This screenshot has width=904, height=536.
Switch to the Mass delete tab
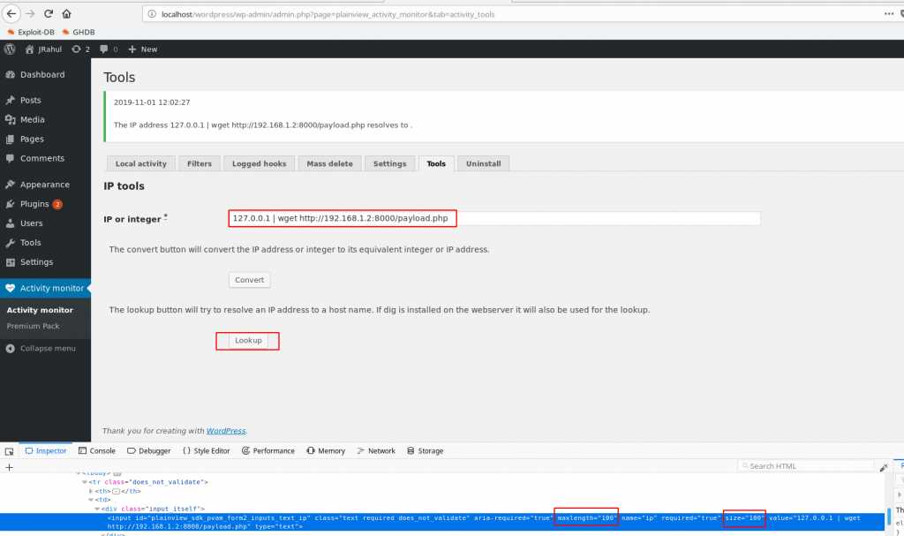point(329,164)
